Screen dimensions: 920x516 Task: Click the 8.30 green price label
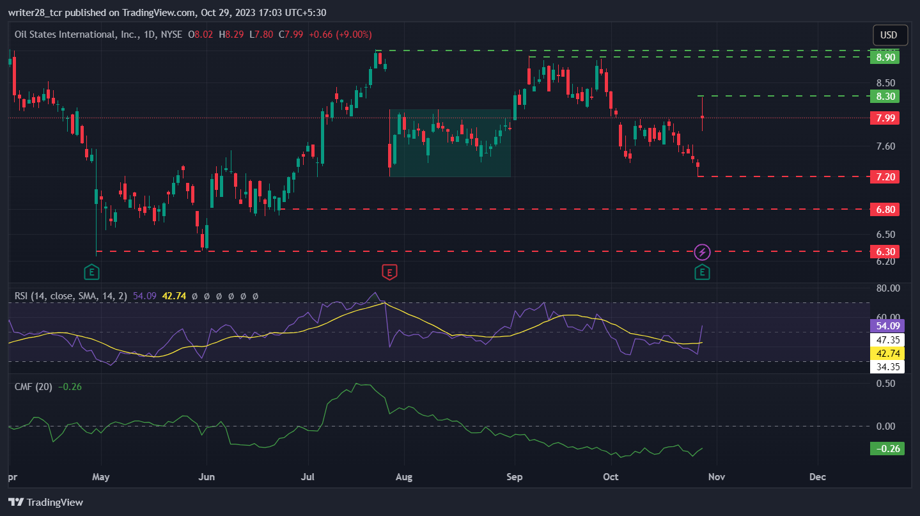click(x=885, y=96)
